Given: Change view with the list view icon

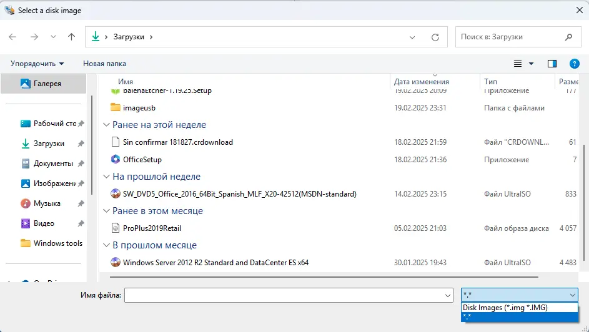Looking at the screenshot, I should click(x=518, y=64).
